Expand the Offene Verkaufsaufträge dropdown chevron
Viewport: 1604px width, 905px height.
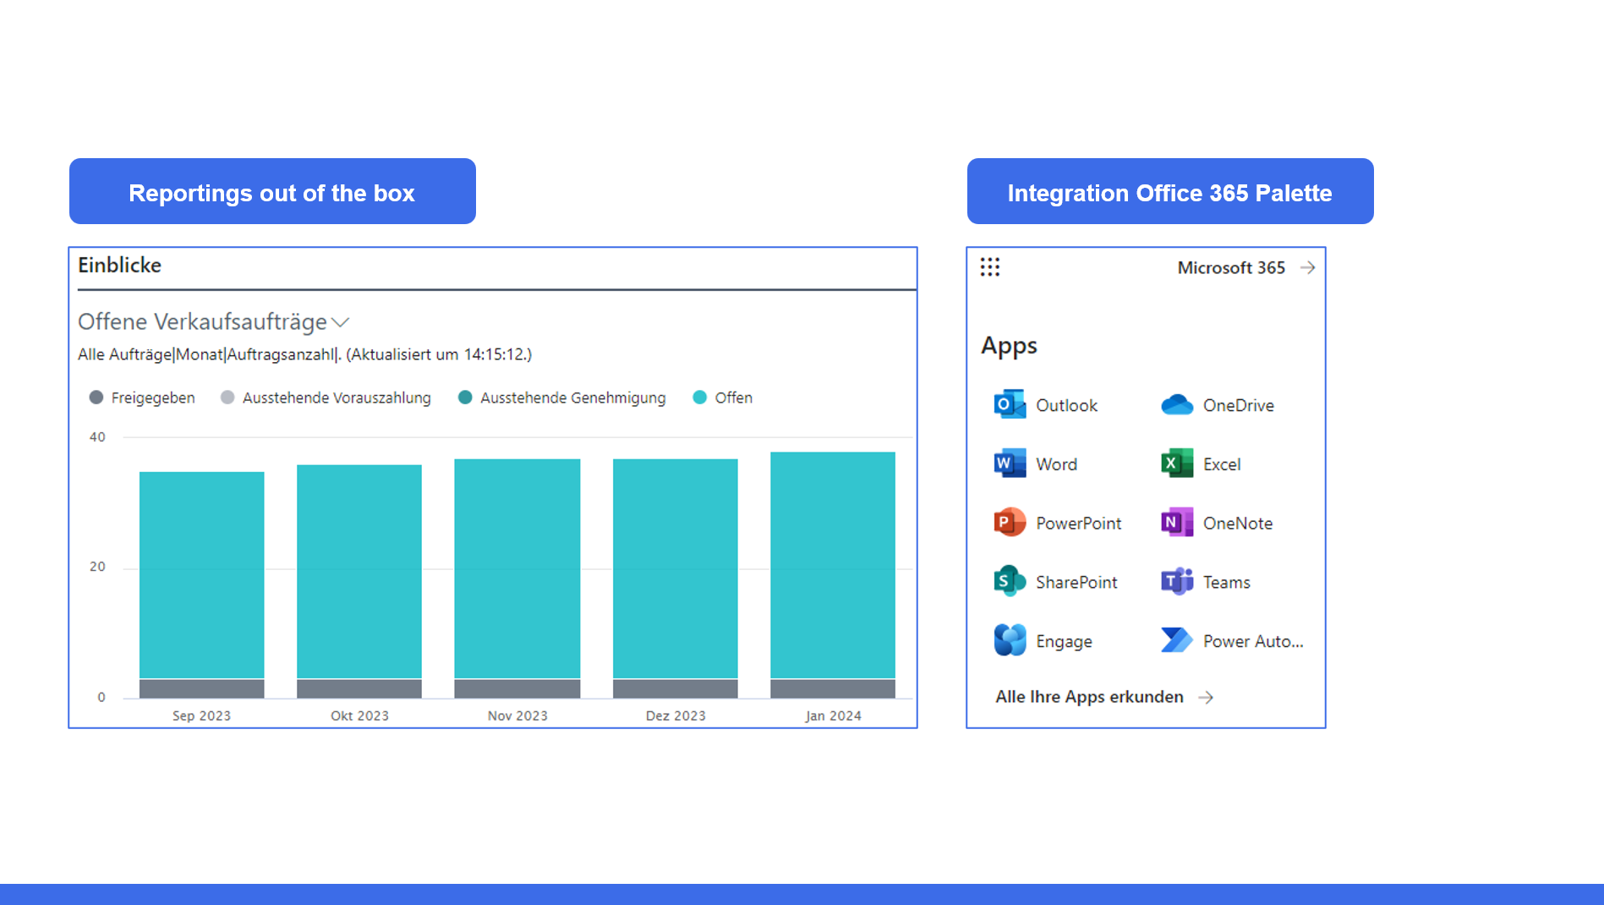tap(341, 322)
